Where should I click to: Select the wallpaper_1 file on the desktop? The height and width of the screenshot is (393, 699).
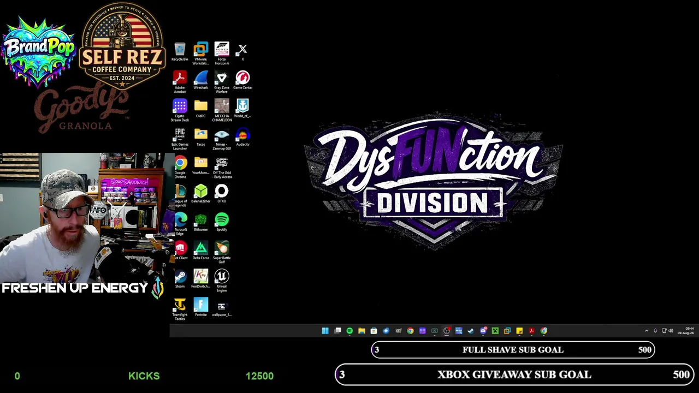pyautogui.click(x=222, y=307)
